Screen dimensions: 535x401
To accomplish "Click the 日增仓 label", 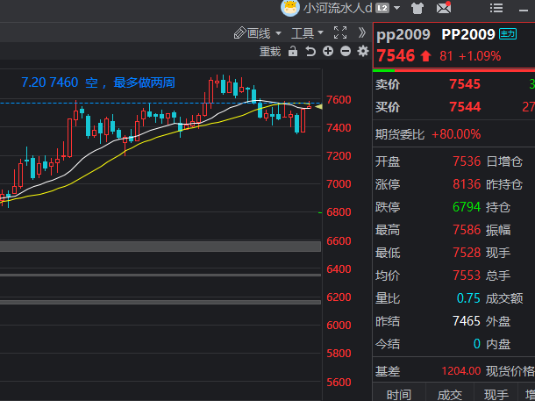I will click(504, 161).
